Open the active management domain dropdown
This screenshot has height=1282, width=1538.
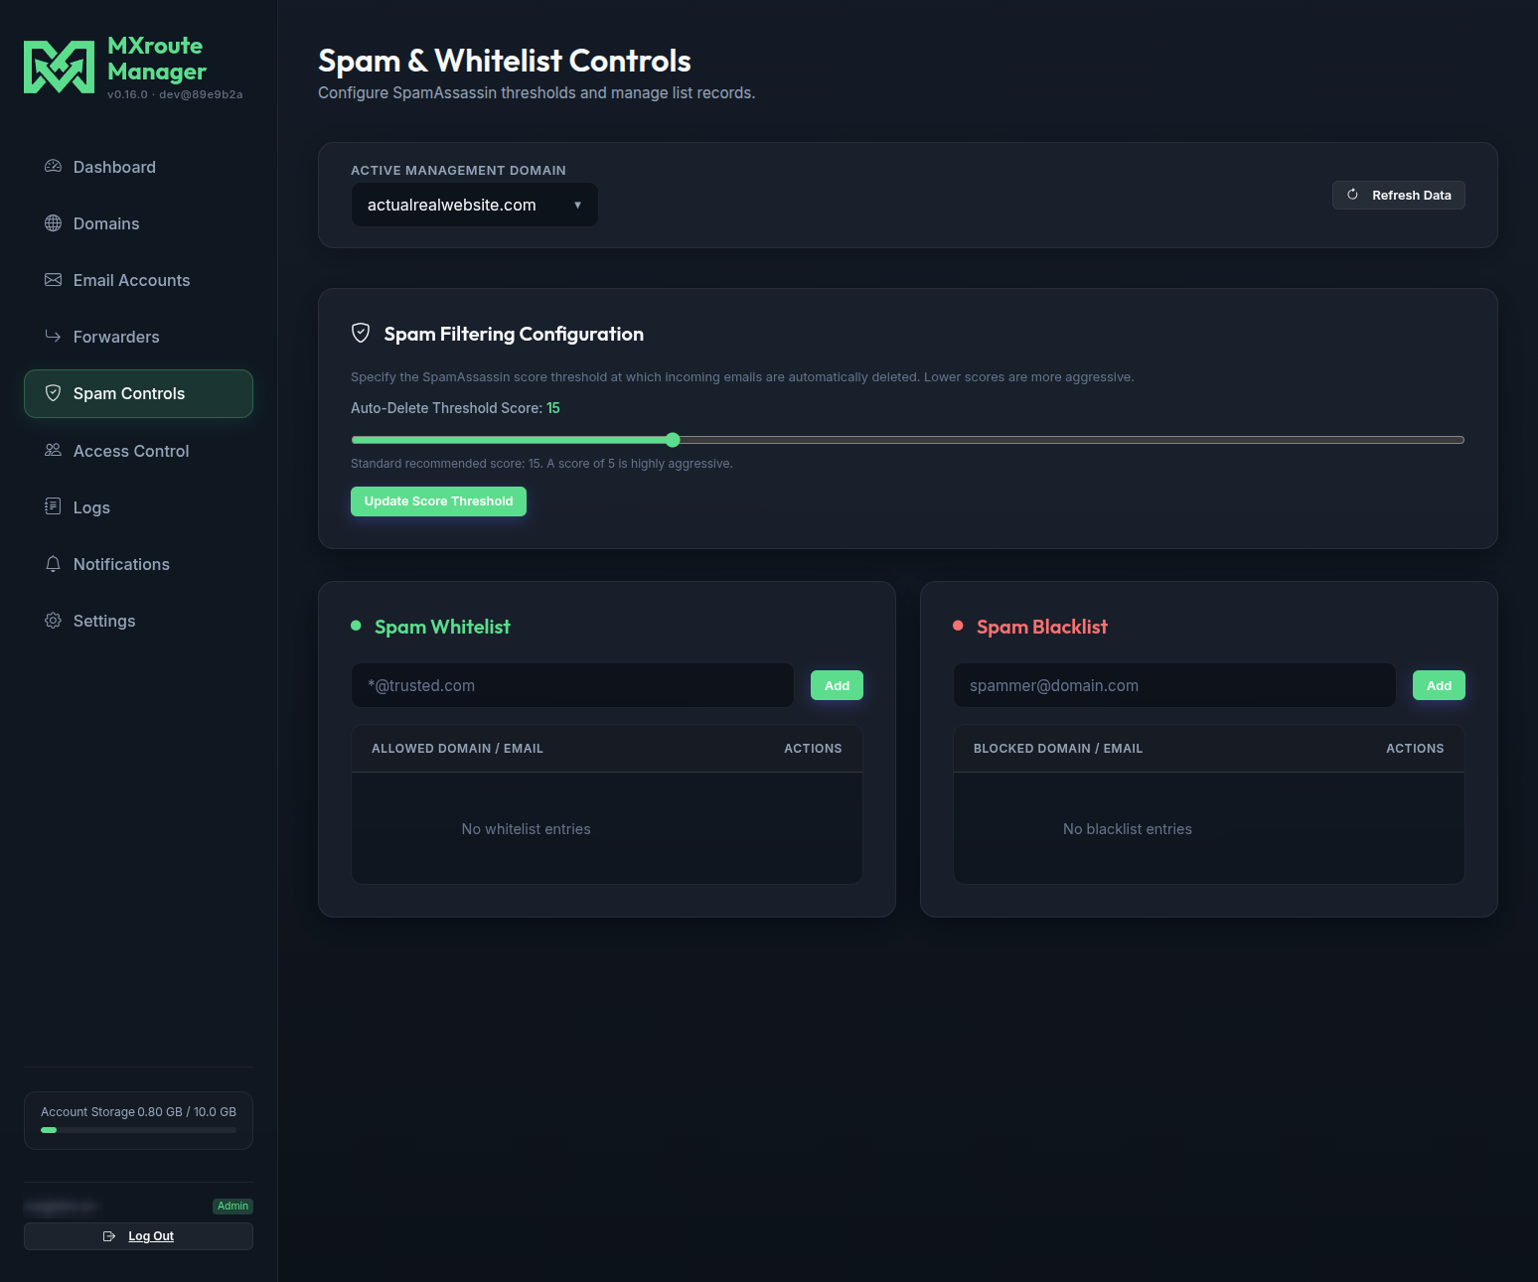475,205
